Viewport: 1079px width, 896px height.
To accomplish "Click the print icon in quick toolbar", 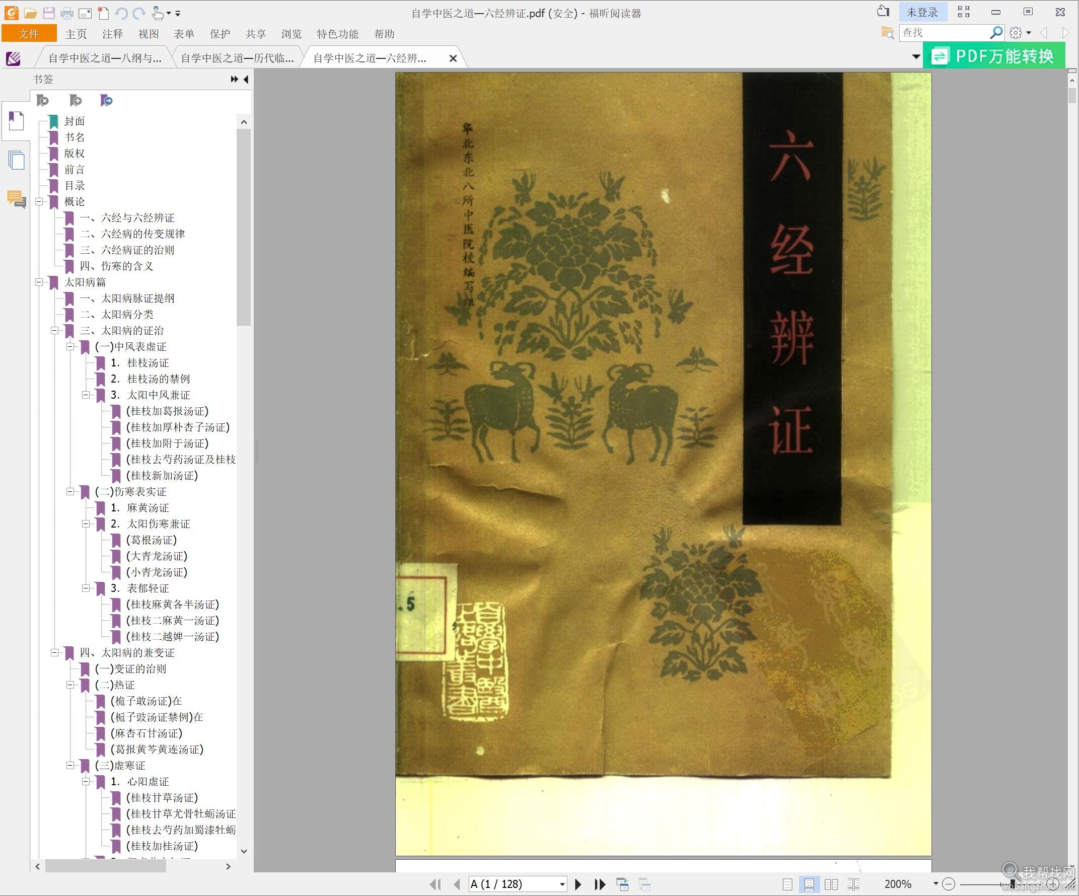I will [x=67, y=14].
